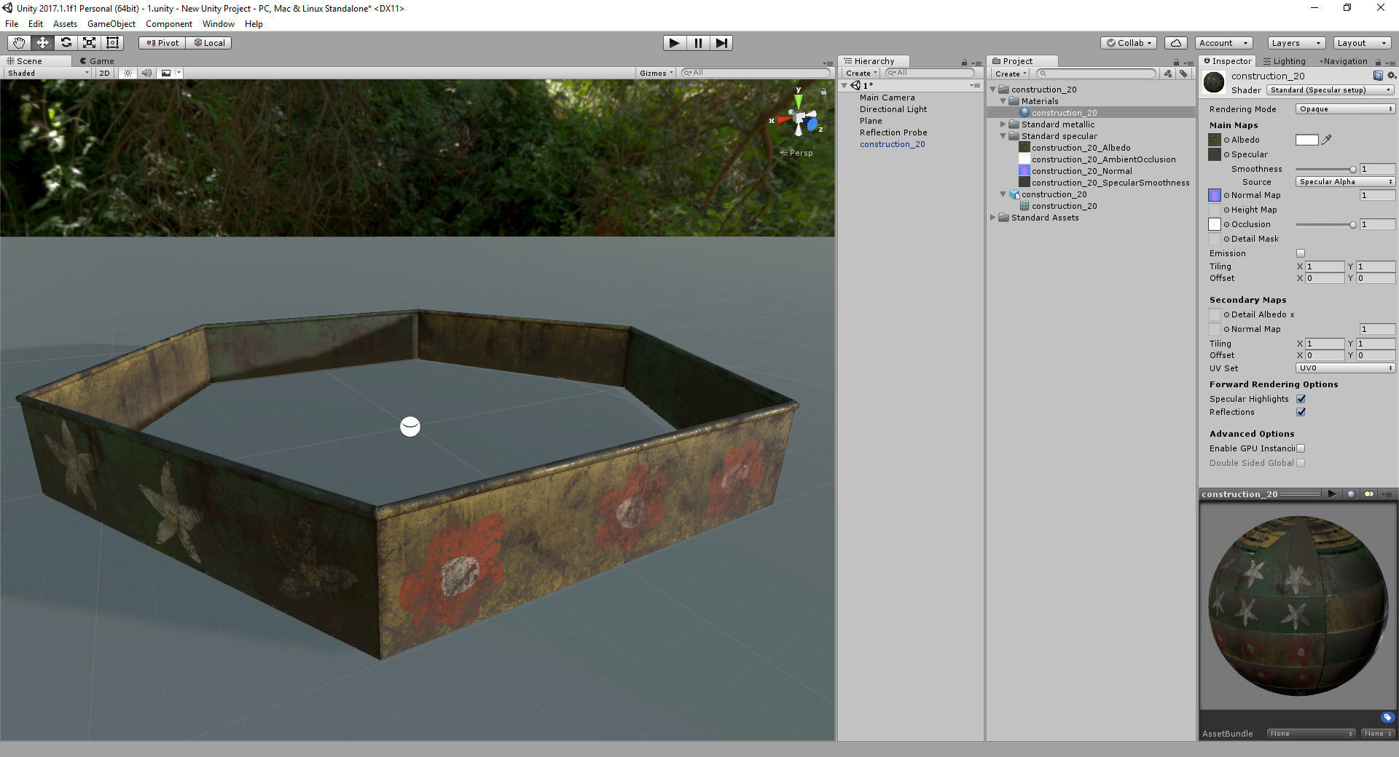This screenshot has width=1399, height=757.
Task: Open the Component menu
Action: 169,24
